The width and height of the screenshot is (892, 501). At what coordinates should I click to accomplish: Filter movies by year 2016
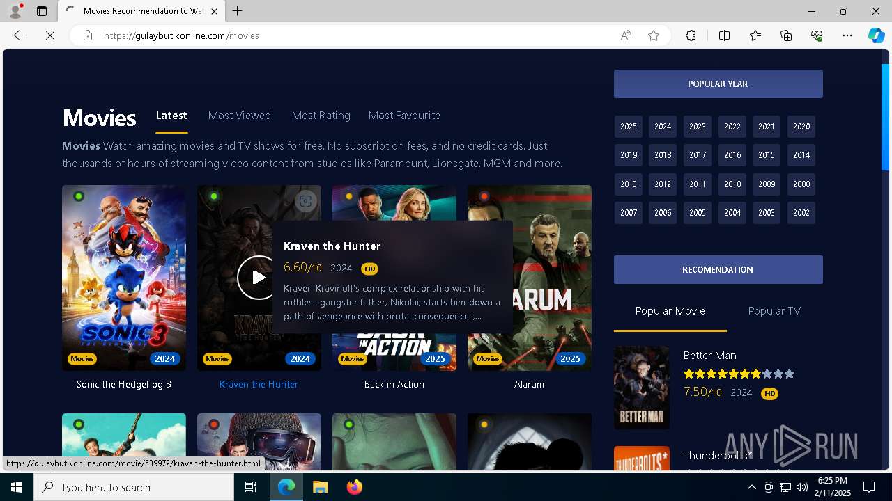click(x=732, y=155)
